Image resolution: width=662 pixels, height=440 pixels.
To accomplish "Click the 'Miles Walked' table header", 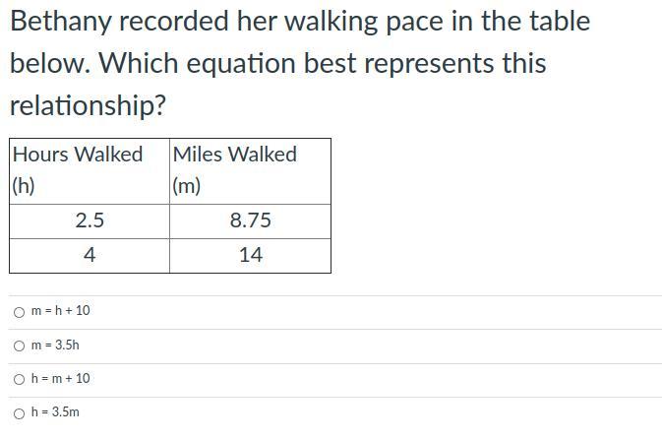I will tap(234, 155).
